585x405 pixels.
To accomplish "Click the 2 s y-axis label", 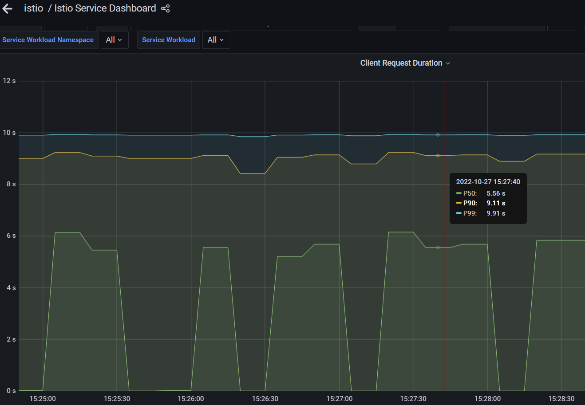I will click(x=11, y=339).
